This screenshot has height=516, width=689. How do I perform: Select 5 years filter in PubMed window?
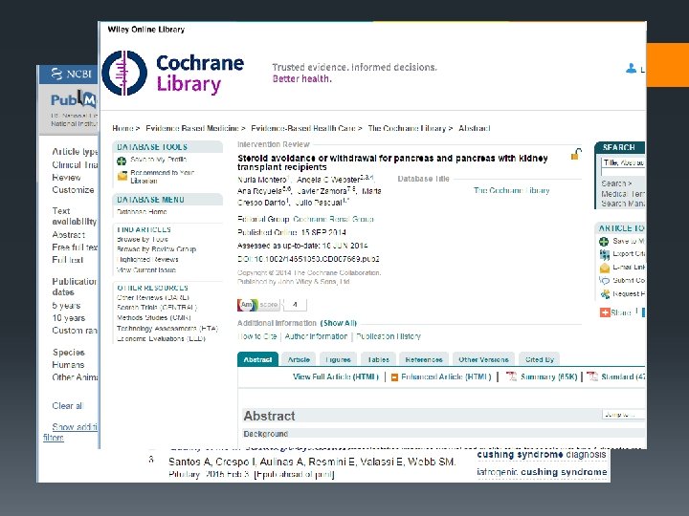tap(66, 306)
